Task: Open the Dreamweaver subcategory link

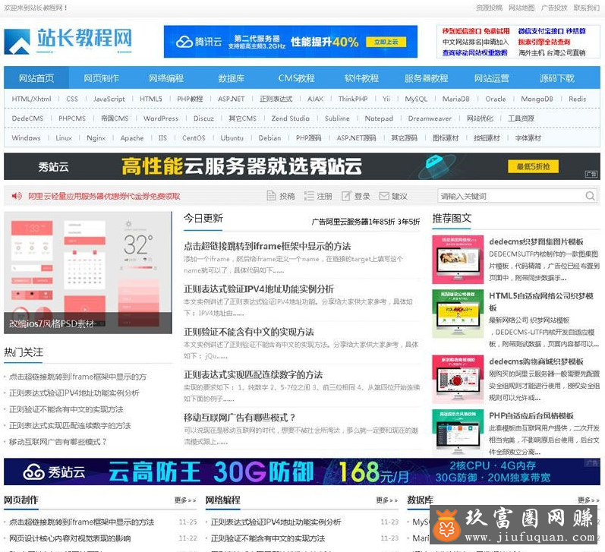Action: tap(430, 118)
